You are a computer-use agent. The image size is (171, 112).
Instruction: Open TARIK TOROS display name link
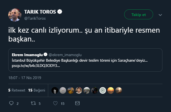[40, 12]
